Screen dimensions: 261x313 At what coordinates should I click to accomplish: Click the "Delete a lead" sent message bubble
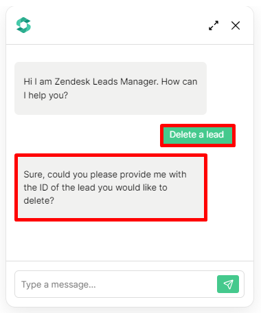click(198, 136)
